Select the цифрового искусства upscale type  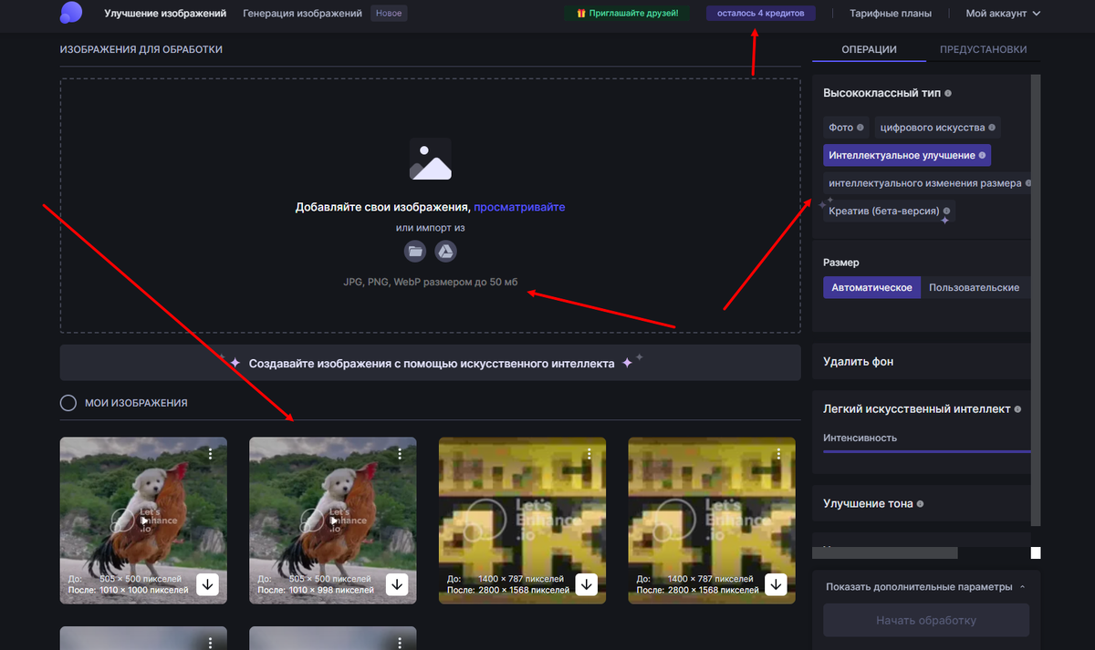click(x=937, y=128)
